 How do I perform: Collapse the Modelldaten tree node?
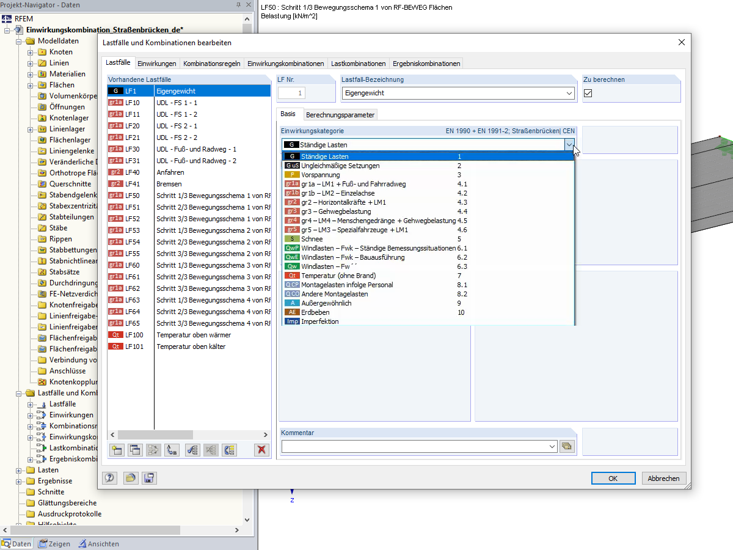pos(19,41)
